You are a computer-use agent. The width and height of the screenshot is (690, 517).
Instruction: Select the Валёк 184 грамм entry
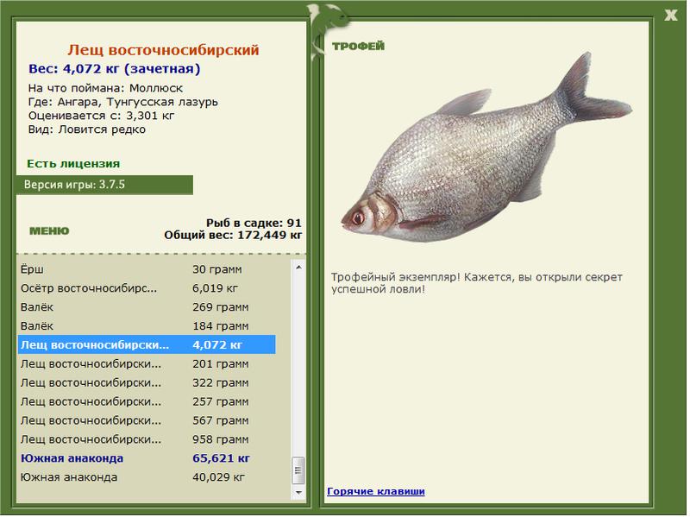(x=147, y=326)
